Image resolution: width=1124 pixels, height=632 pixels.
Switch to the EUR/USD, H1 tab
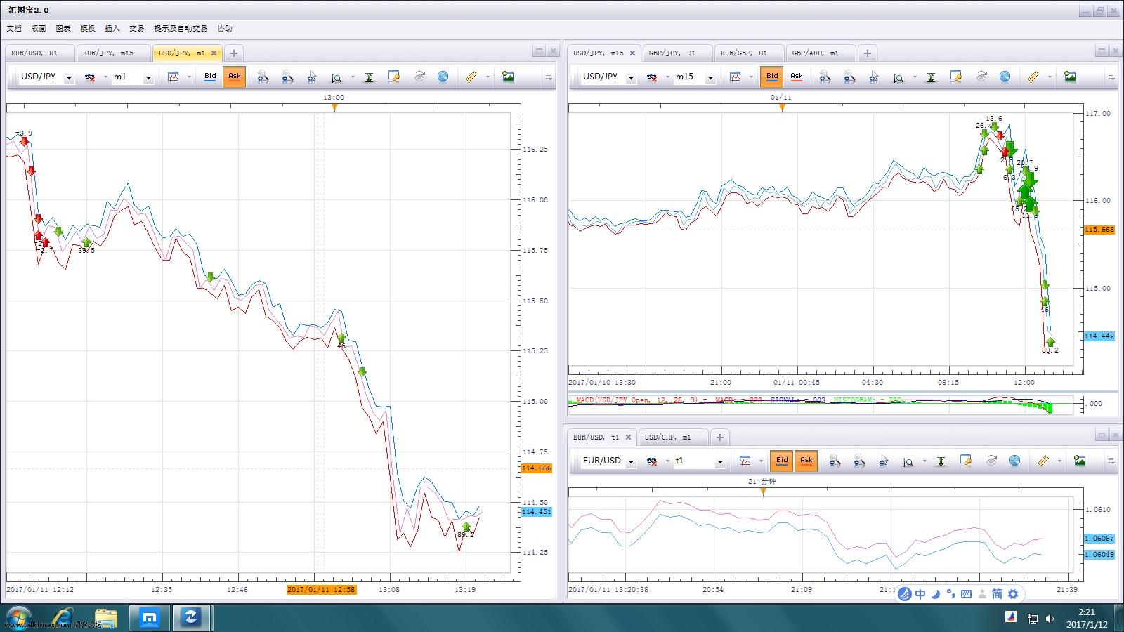39,53
